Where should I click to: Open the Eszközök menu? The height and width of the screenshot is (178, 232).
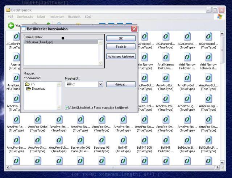coord(74,17)
